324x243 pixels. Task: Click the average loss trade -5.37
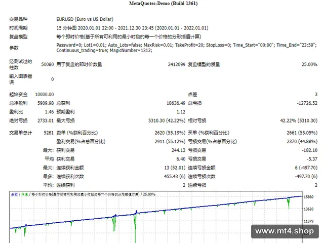click(x=312, y=159)
